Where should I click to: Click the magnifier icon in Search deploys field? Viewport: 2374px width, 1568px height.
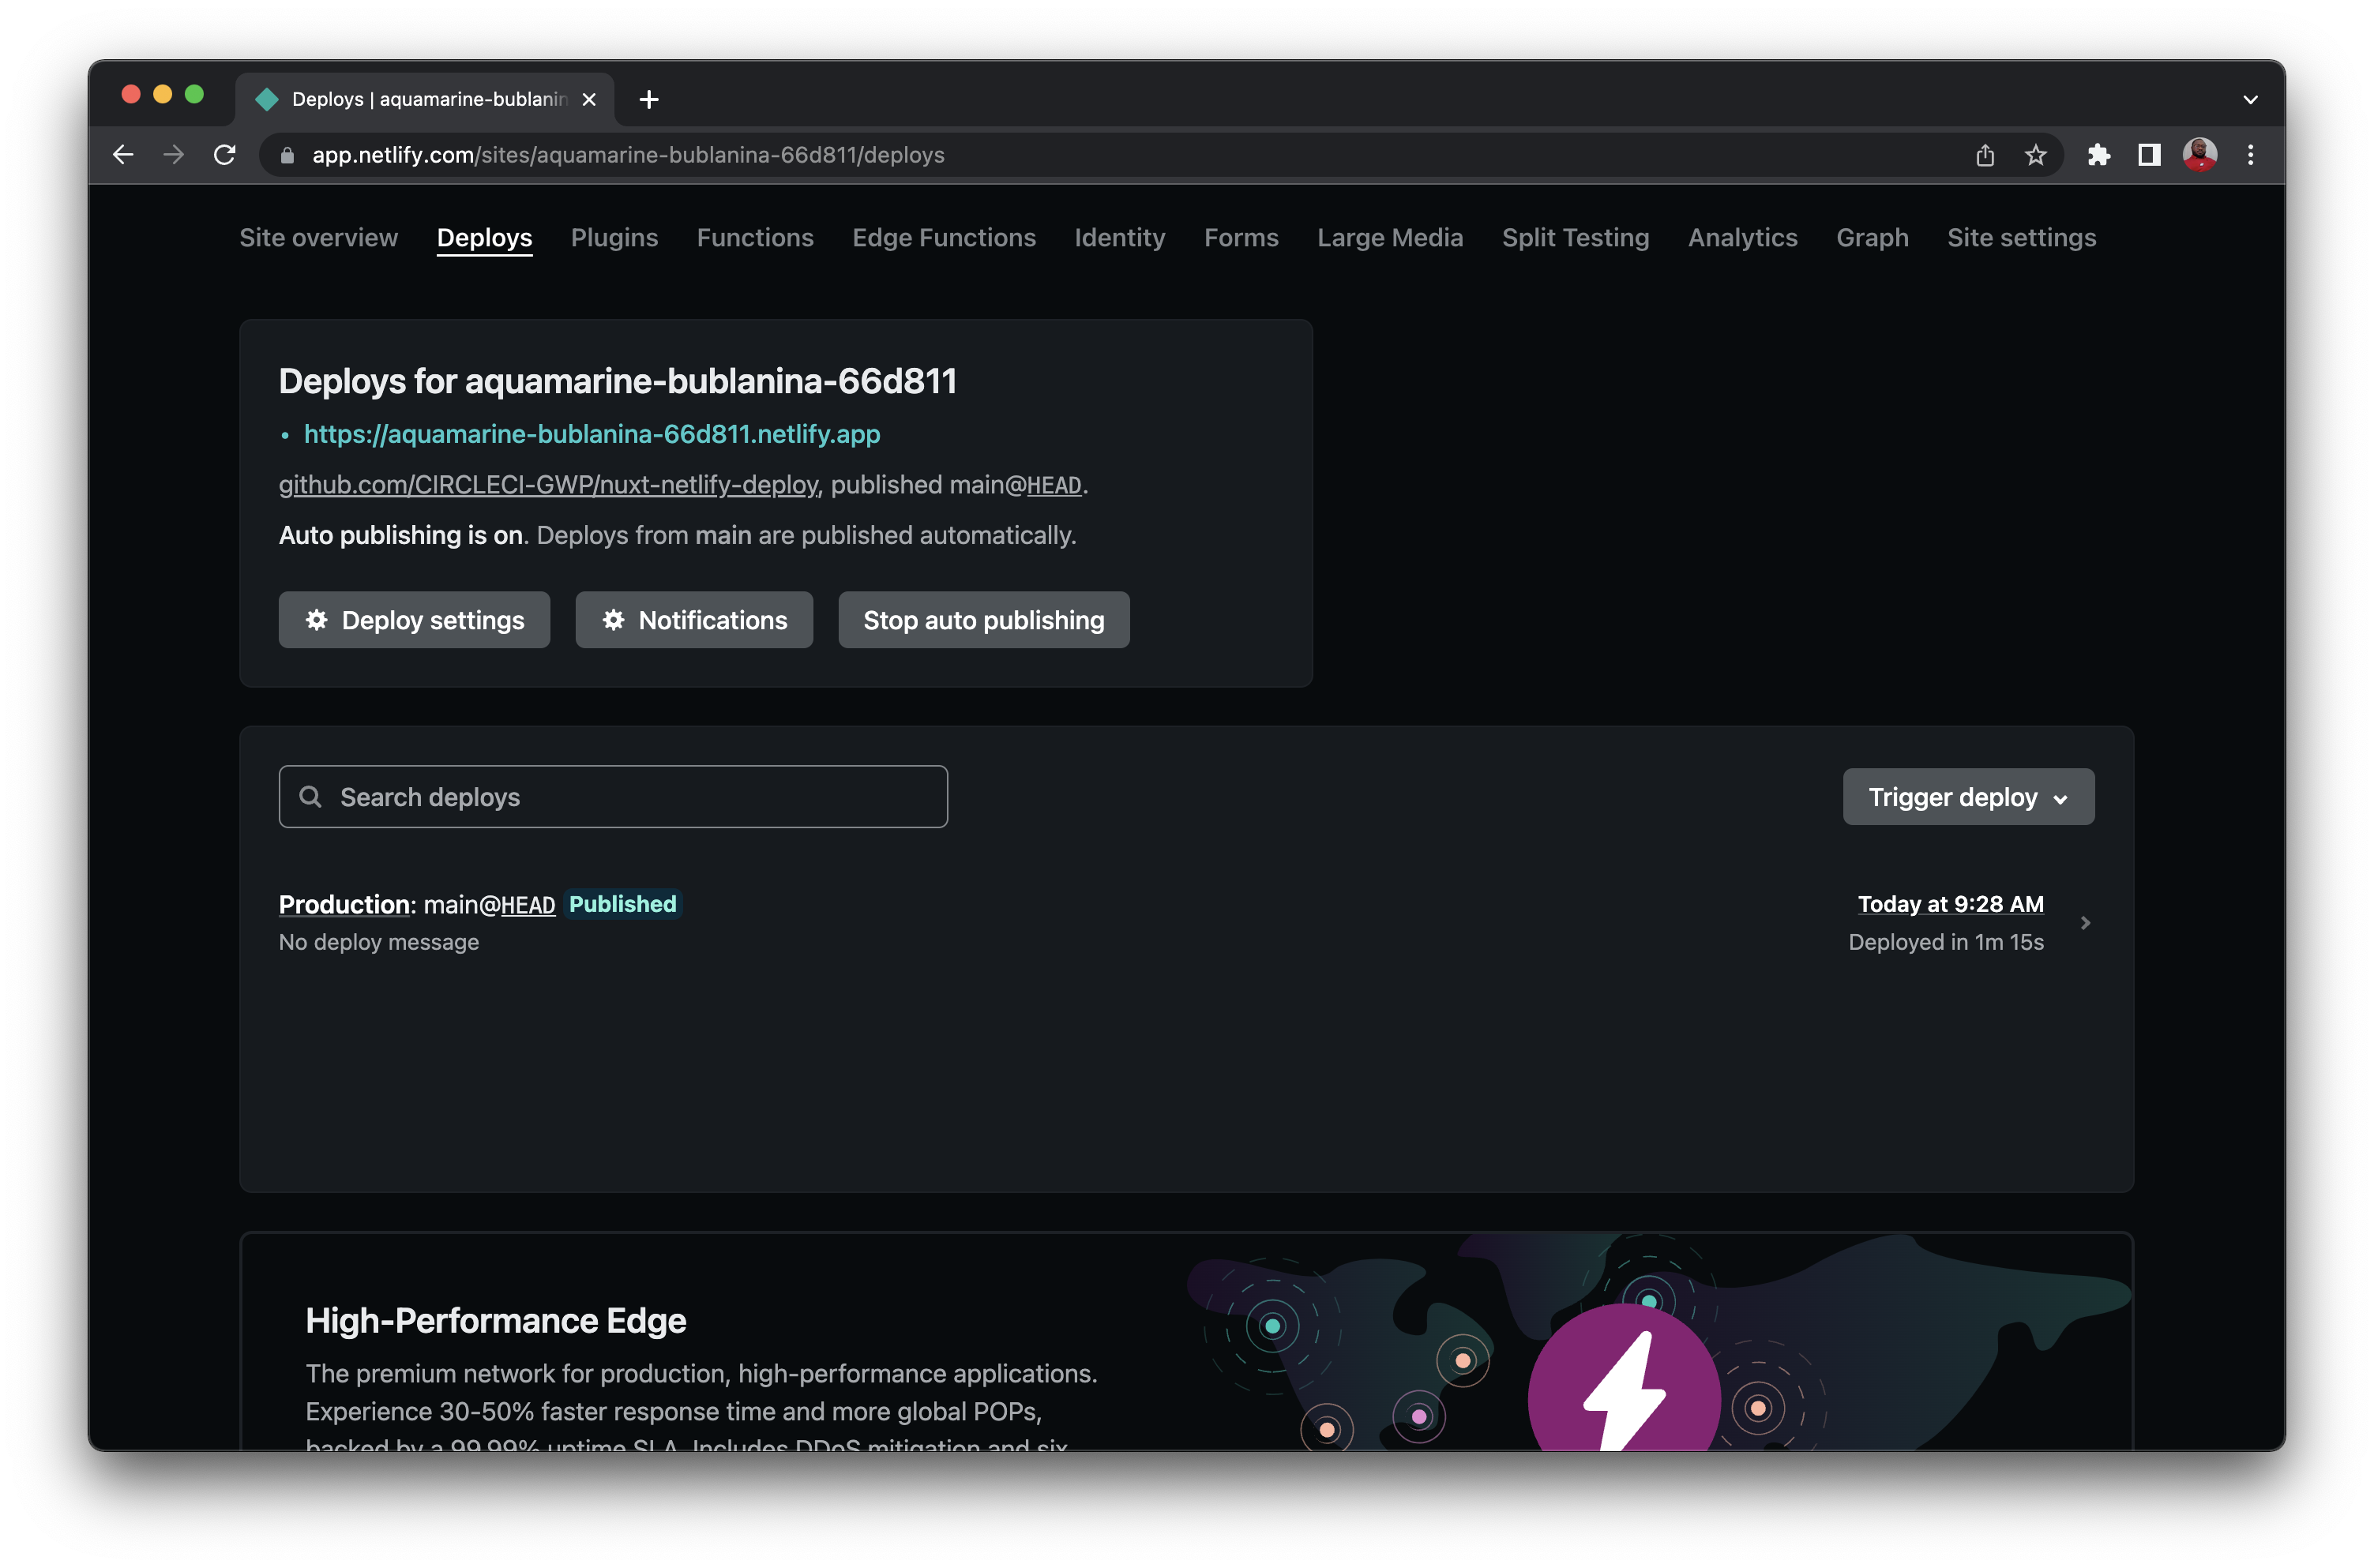(311, 796)
